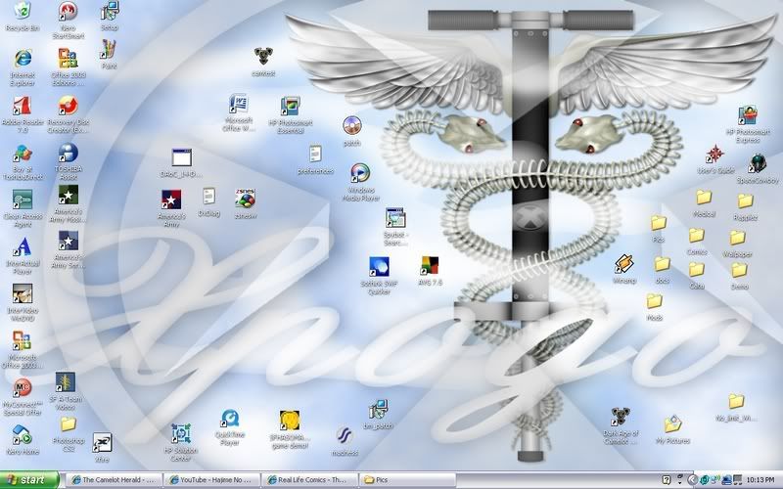Open the Demo folder
The width and height of the screenshot is (783, 489).
(740, 270)
